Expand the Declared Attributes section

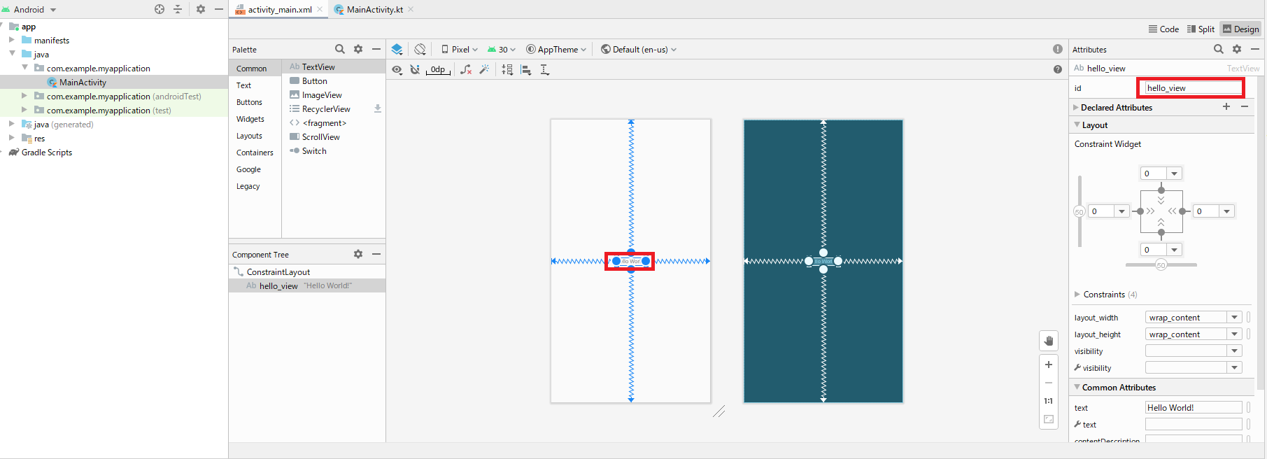tap(1076, 107)
